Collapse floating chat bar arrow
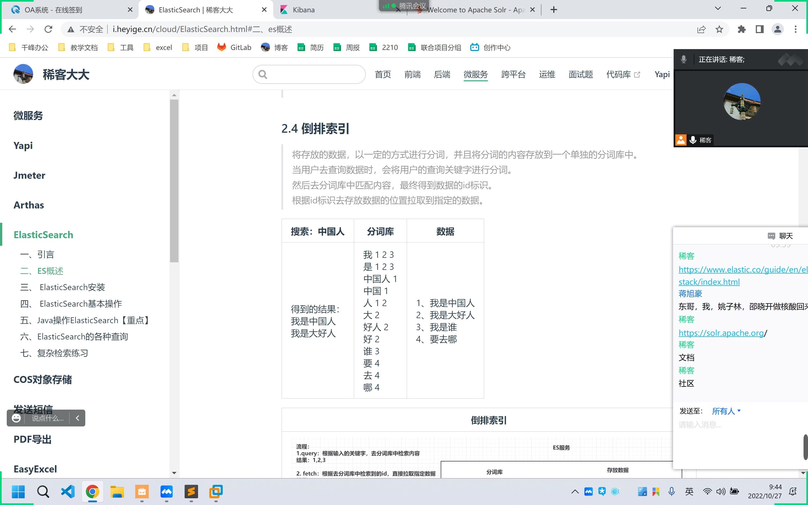Viewport: 808px width, 505px height. coord(77,418)
